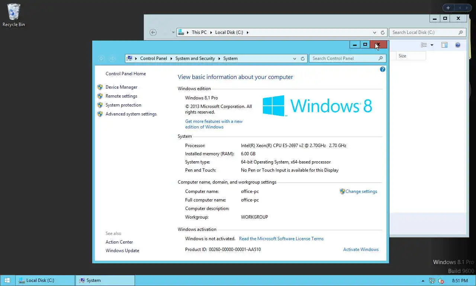Screen dimensions: 476x286
Task: Open the Recycle Bin desktop icon
Action: click(14, 15)
